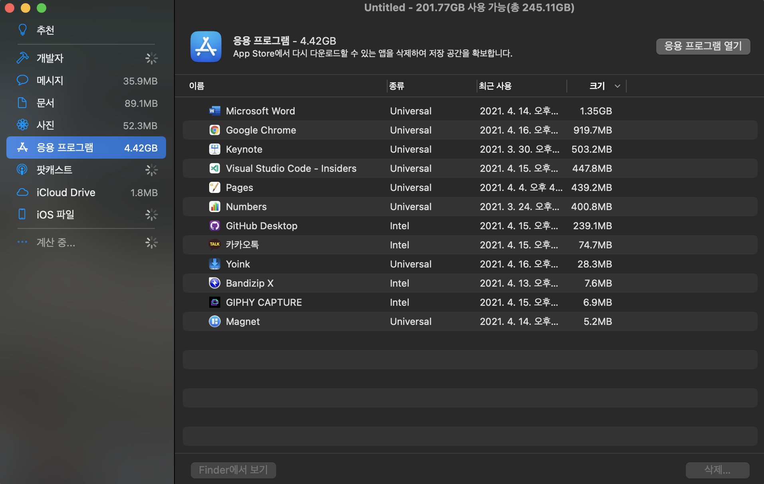Click the Magnet app icon
This screenshot has width=764, height=484.
[214, 321]
